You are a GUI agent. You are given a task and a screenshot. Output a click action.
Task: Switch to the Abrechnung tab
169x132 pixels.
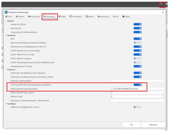click(x=103, y=17)
